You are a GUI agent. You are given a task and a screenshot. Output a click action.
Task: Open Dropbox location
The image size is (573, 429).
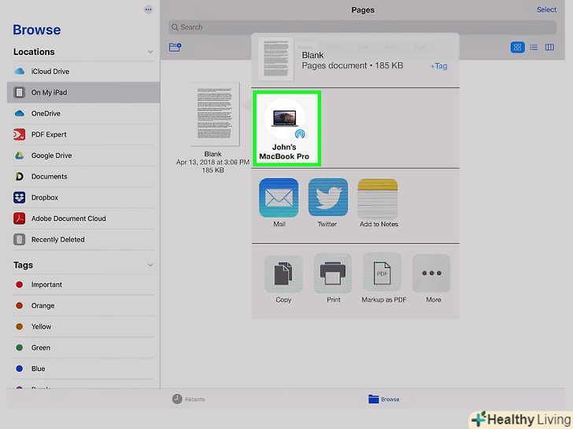tap(83, 197)
